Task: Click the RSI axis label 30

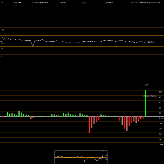Action: coord(2,48)
